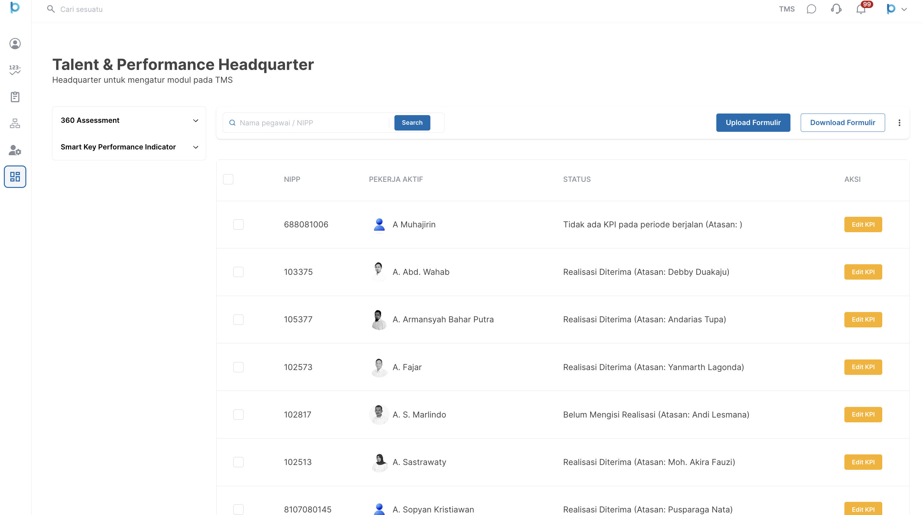Open the dashboard grid sidebar icon
923x515 pixels.
click(x=15, y=177)
